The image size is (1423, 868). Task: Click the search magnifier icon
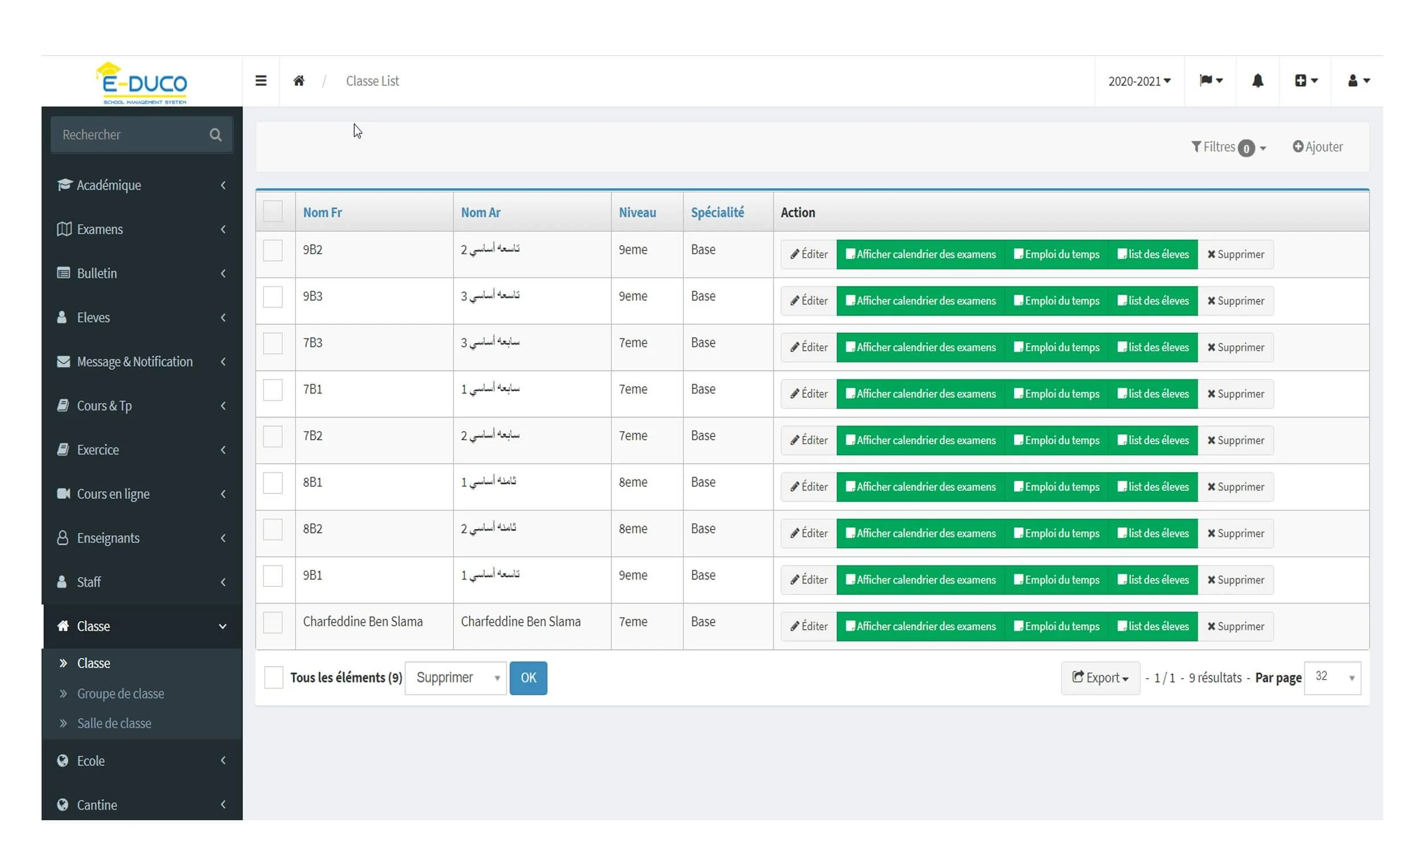click(x=215, y=134)
